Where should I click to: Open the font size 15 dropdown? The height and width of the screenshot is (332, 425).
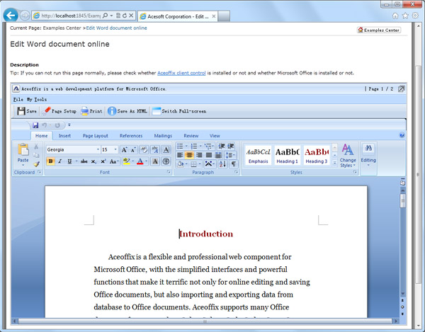tap(115, 149)
